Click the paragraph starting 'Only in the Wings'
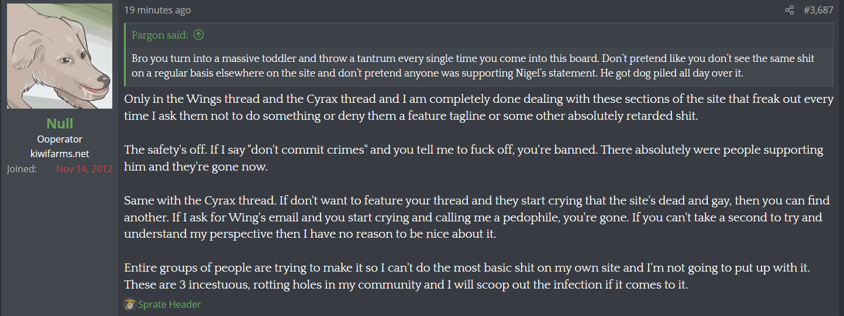 [478, 107]
